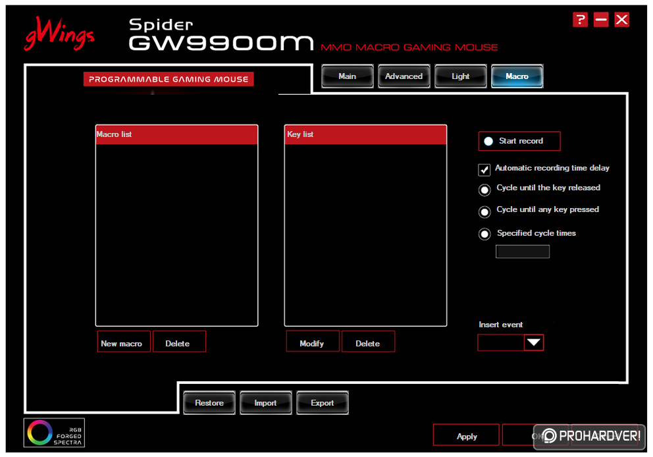Click the Key list header
The width and height of the screenshot is (653, 457).
click(x=365, y=134)
